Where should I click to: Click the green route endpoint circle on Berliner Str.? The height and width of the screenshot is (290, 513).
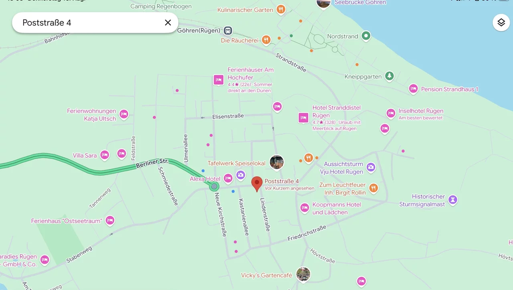(x=214, y=186)
